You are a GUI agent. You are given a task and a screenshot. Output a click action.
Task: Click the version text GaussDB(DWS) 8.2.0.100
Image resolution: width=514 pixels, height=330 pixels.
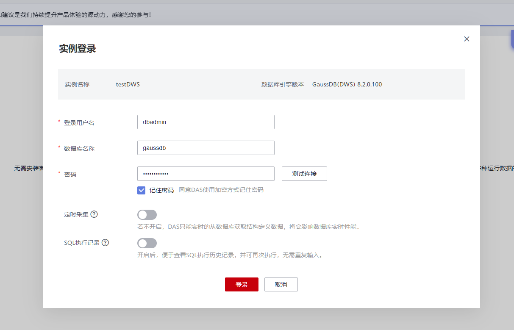point(347,84)
